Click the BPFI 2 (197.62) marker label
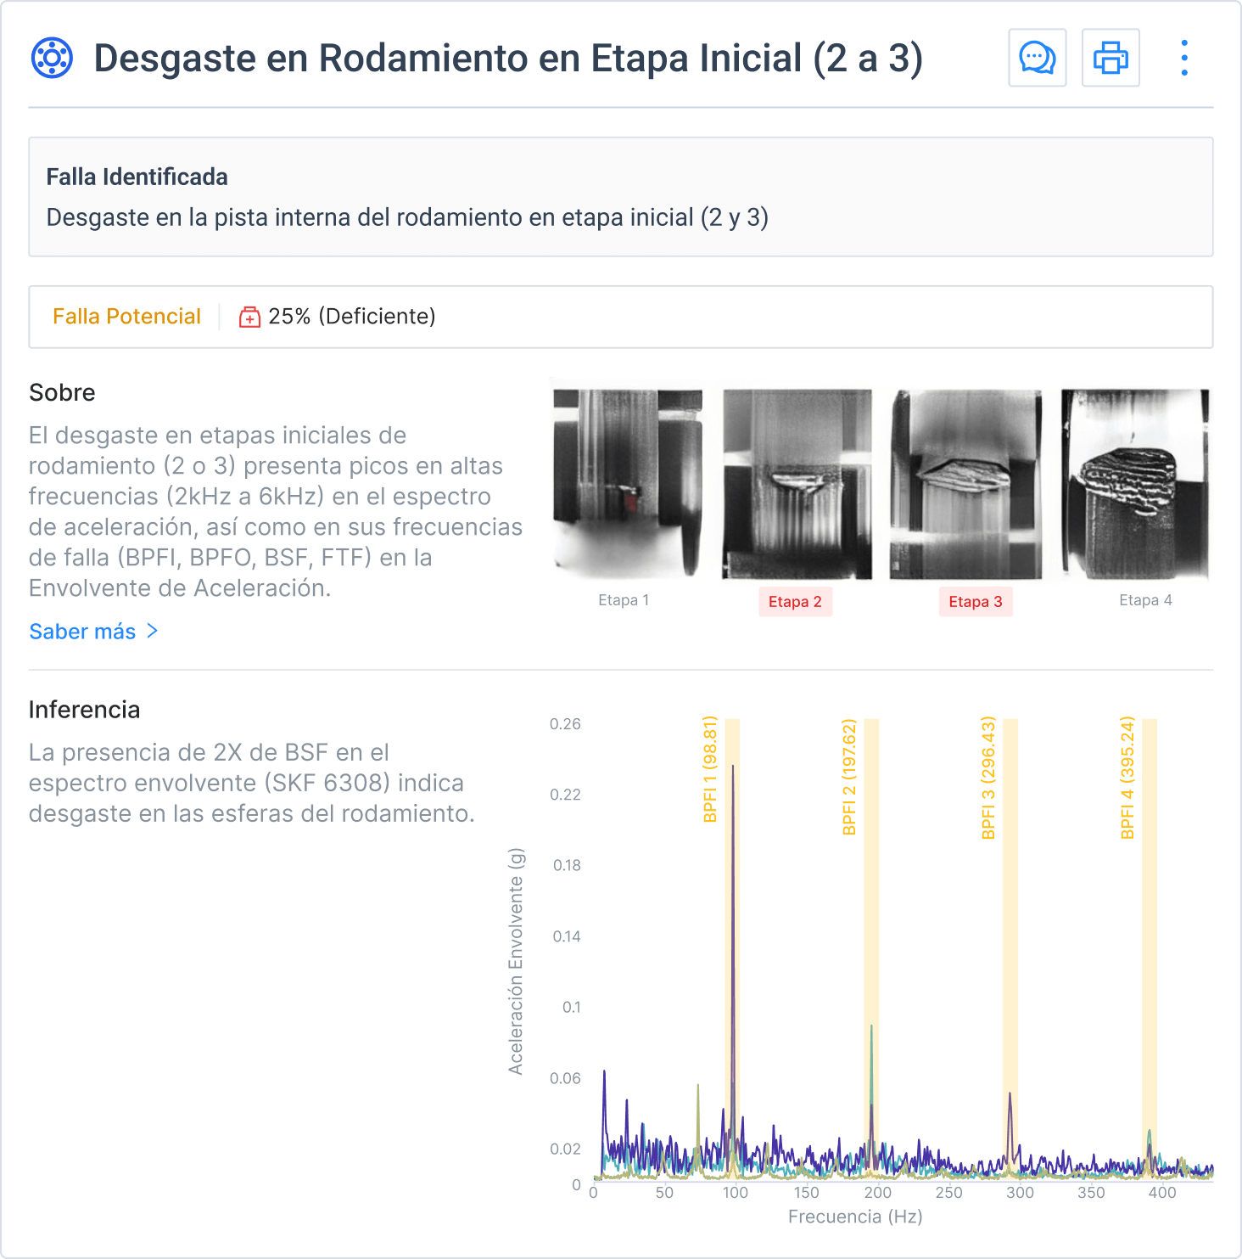This screenshot has width=1242, height=1259. pyautogui.click(x=849, y=777)
